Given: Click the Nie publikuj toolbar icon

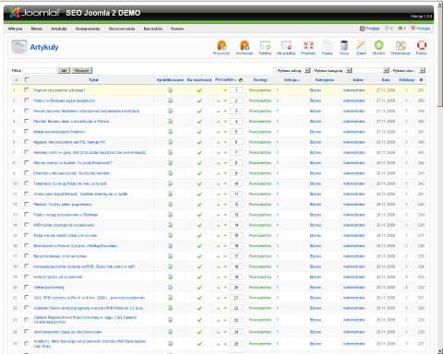Looking at the screenshot, I should pyautogui.click(x=286, y=46).
